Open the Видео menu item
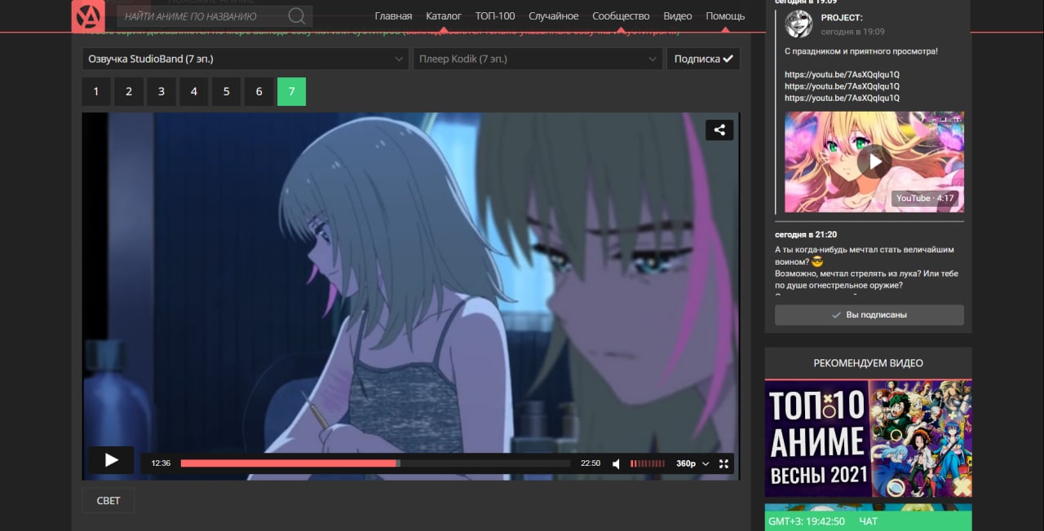Viewport: 1044px width, 531px height. tap(678, 16)
